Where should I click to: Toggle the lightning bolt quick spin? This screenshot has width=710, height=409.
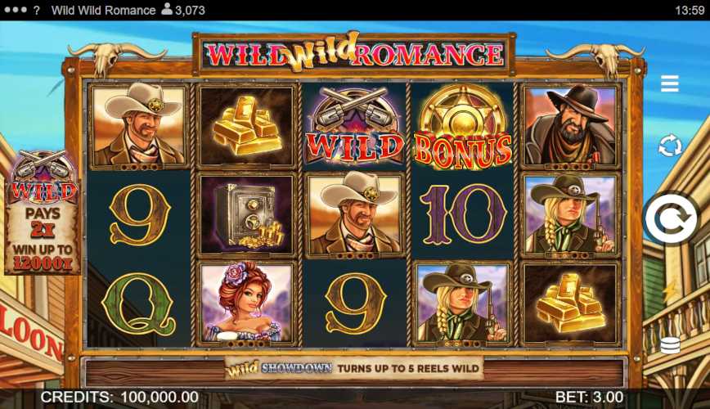coord(670,290)
